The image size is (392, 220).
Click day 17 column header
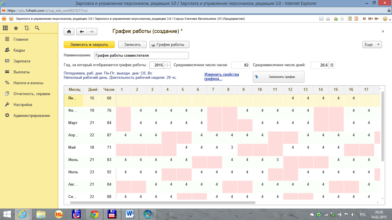click(x=366, y=90)
